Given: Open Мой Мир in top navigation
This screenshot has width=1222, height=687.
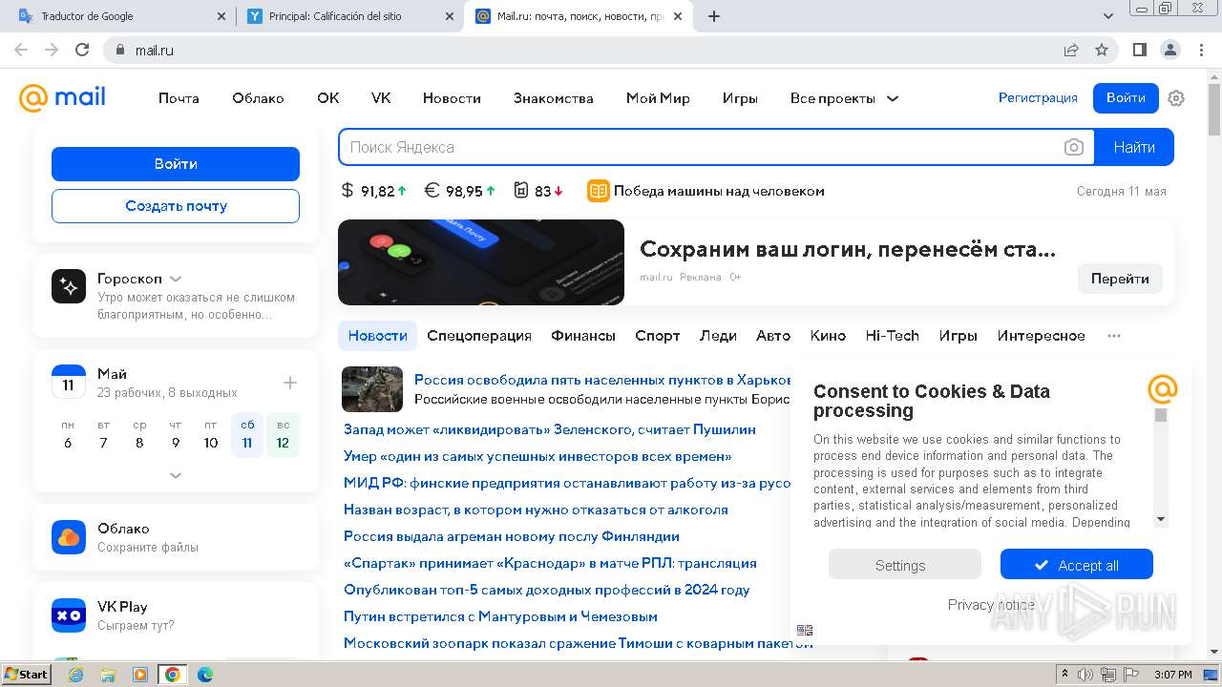Looking at the screenshot, I should tap(658, 98).
